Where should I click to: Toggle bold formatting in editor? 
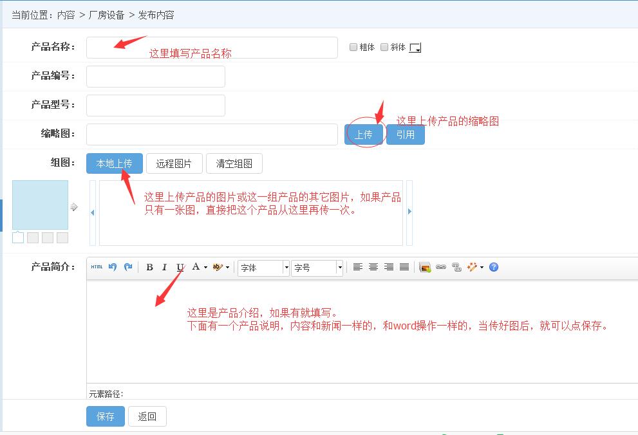[149, 267]
